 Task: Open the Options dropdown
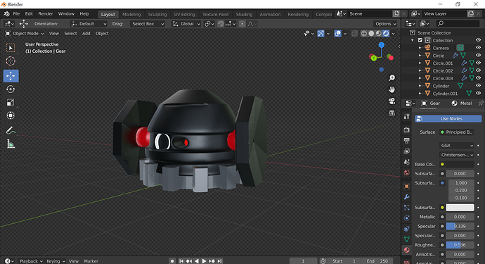point(385,24)
